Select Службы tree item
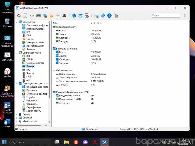This screenshot has height=146, width=195. (x=30, y=97)
